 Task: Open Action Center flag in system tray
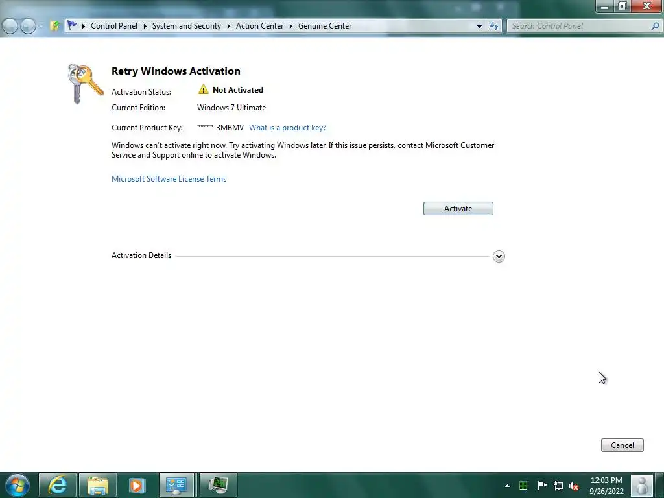point(542,485)
